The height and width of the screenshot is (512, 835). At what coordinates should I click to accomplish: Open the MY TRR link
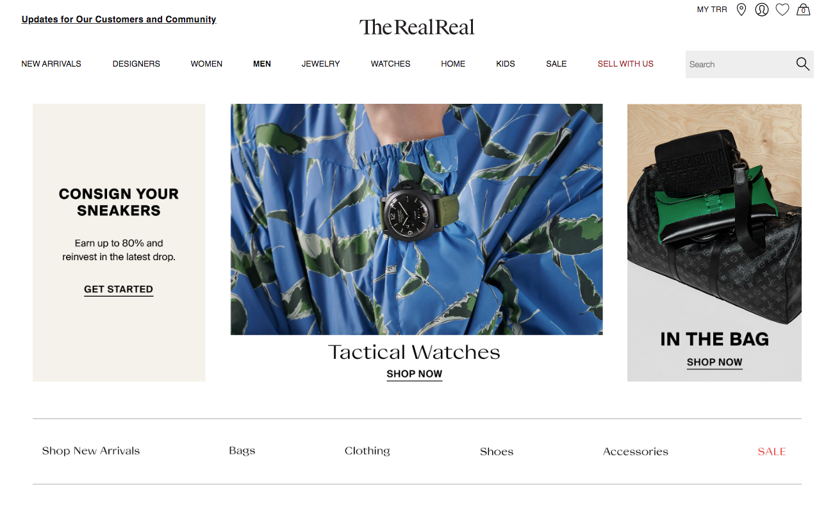pos(712,10)
